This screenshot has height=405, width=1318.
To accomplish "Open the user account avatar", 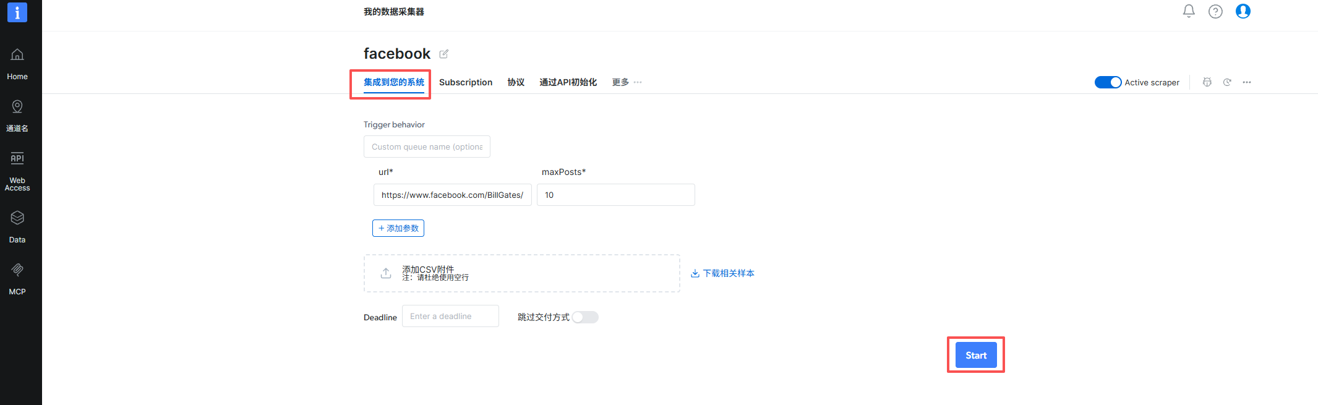I will (1243, 11).
